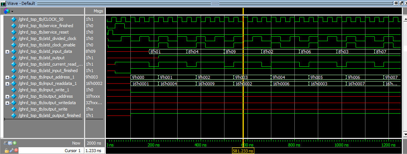The height and width of the screenshot is (154, 407).
Task: Select signal atd_input_finished
Action: (48, 71)
